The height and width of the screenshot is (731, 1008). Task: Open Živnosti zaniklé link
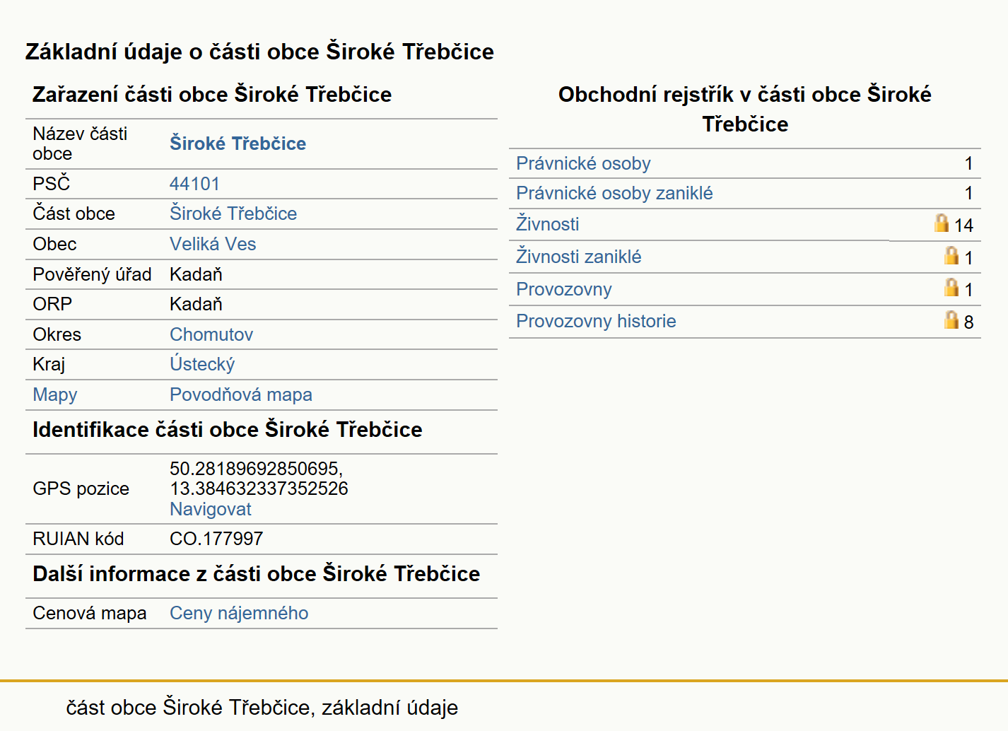point(578,257)
